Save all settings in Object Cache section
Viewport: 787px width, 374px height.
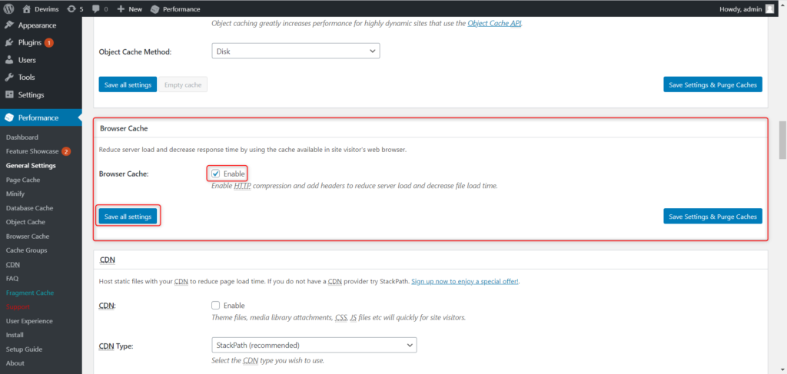(x=128, y=84)
